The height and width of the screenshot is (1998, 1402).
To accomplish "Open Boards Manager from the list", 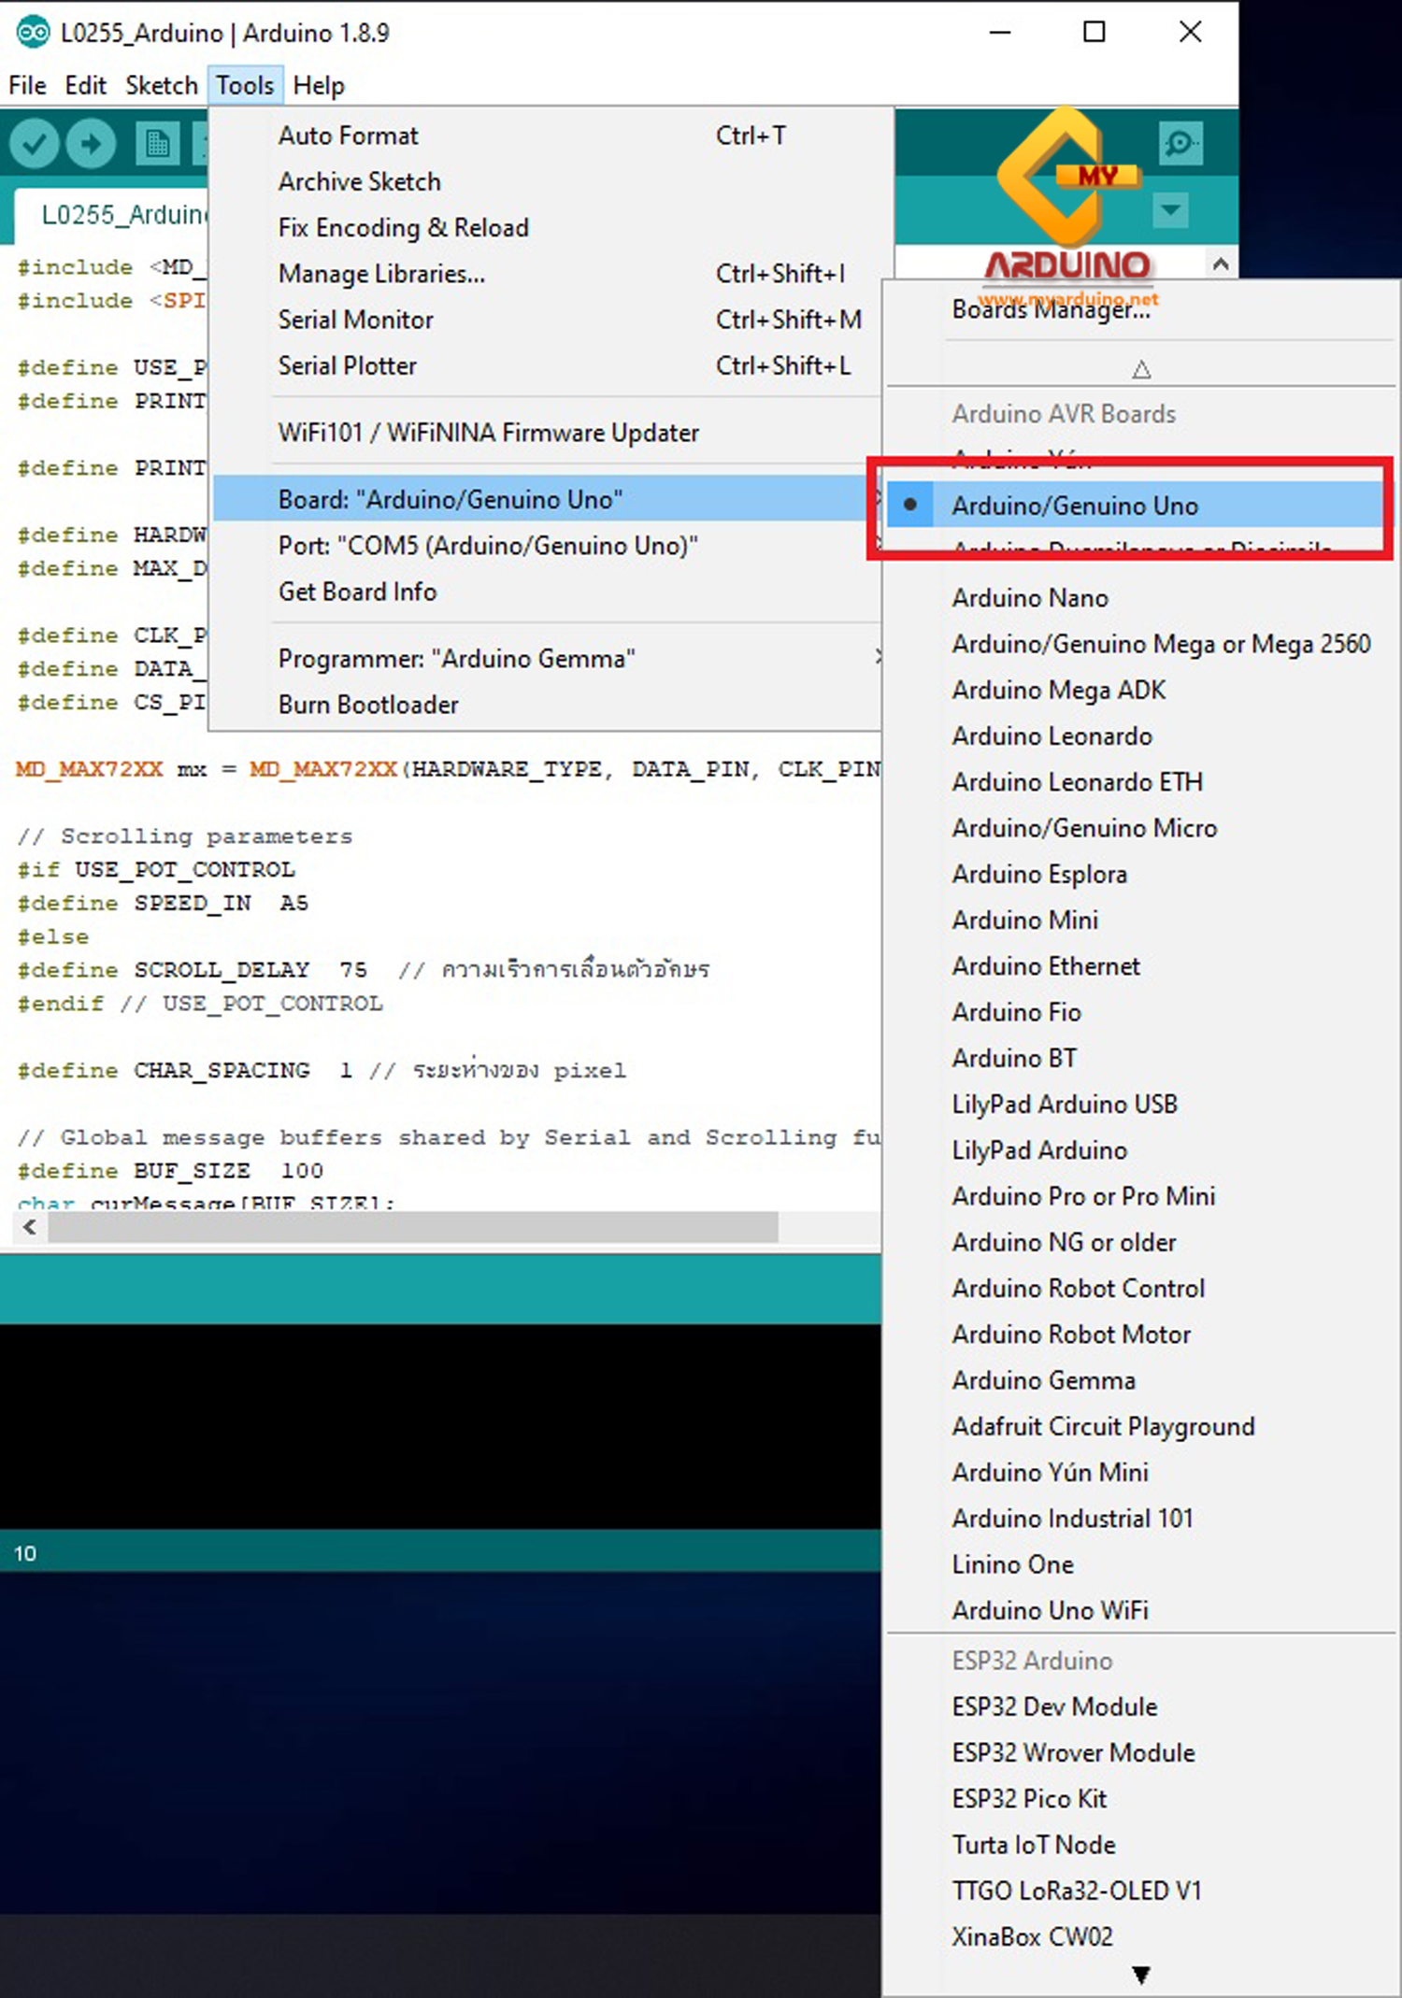I will (1050, 310).
